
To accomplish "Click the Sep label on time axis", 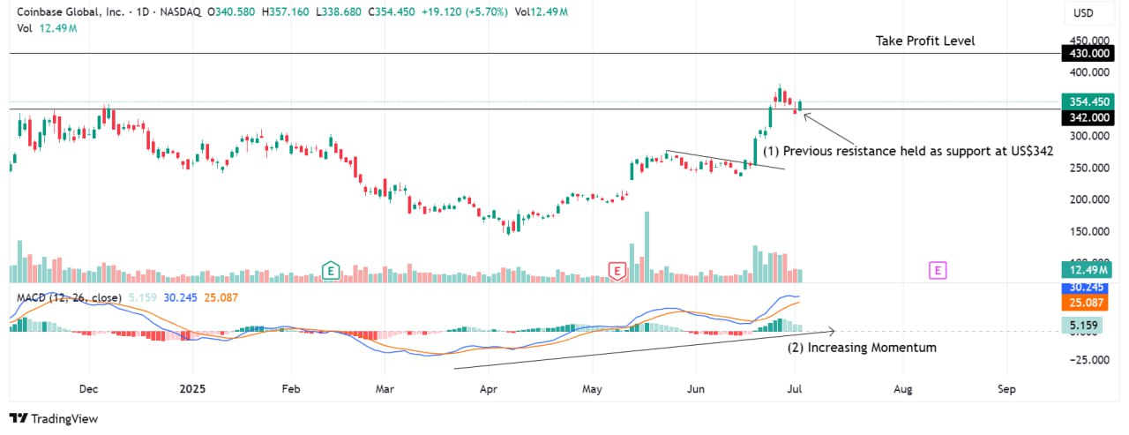I will pos(1007,388).
